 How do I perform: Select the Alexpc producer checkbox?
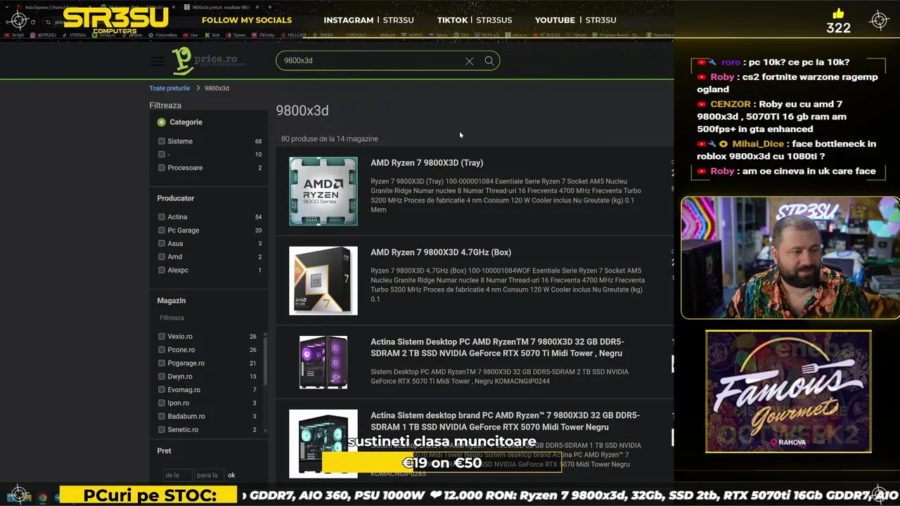(162, 271)
